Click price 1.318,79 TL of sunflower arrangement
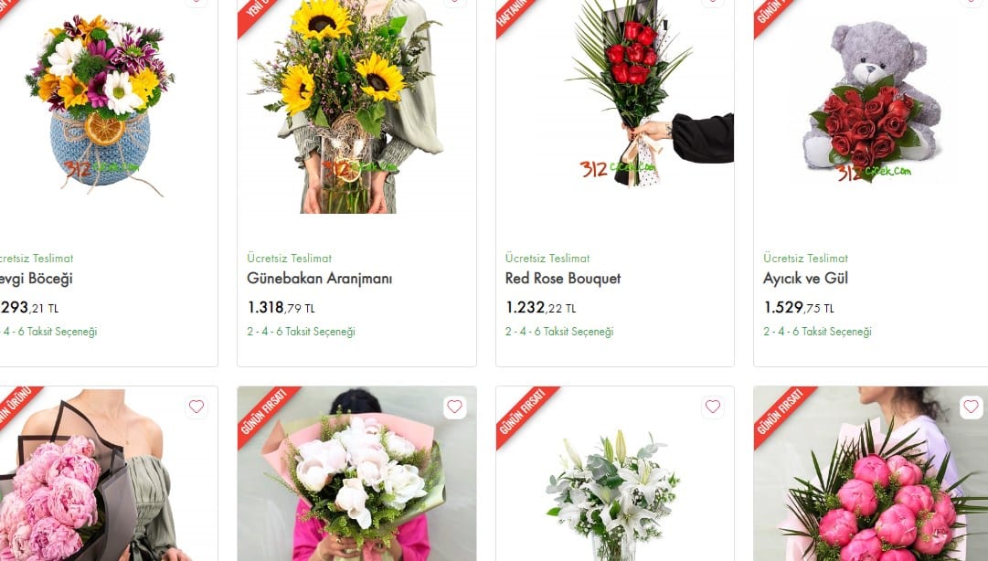The image size is (988, 561). pyautogui.click(x=281, y=308)
